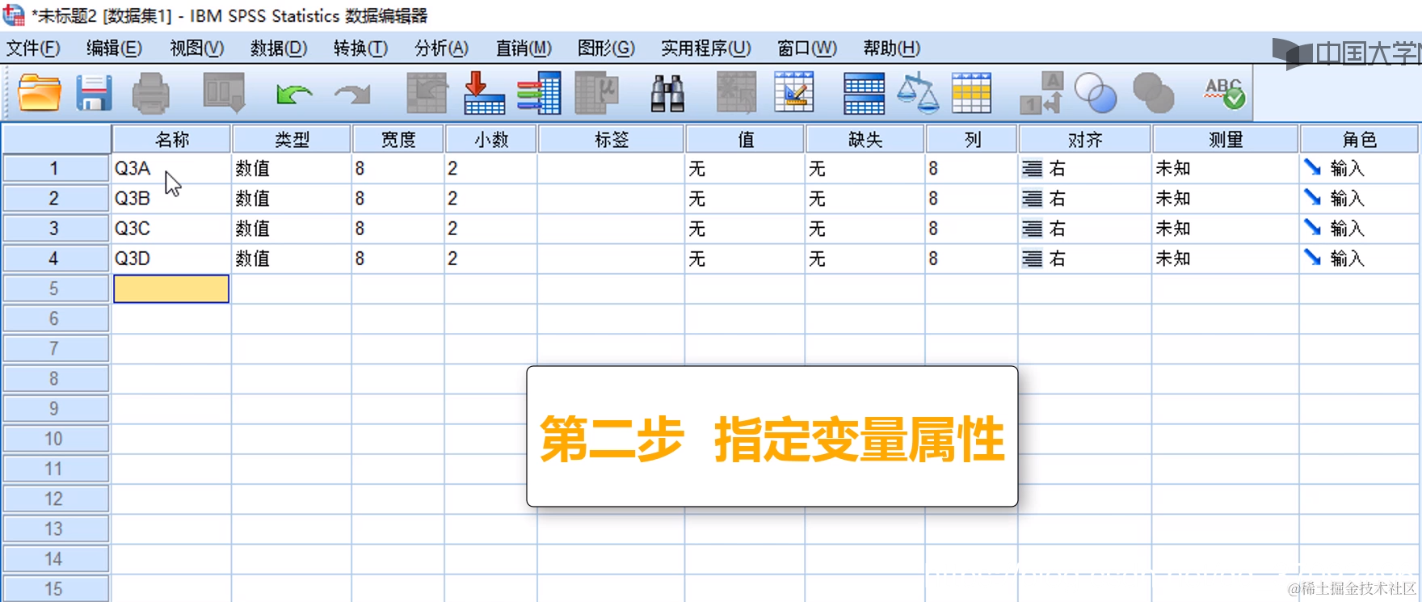Run Spell check with ABC icon
The image size is (1422, 602).
tap(1224, 93)
